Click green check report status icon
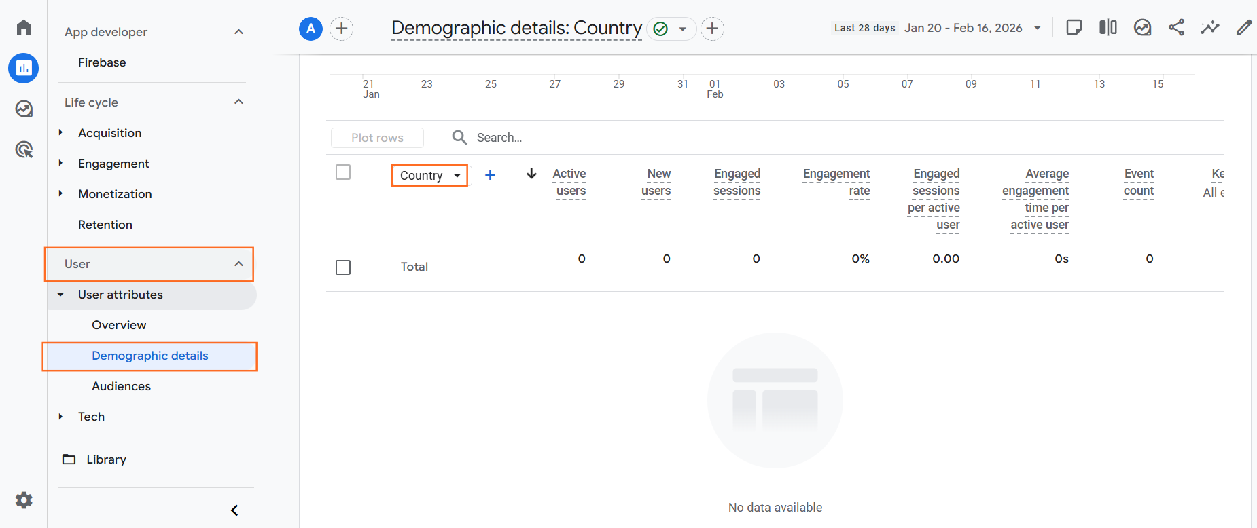1257x528 pixels. tap(660, 29)
